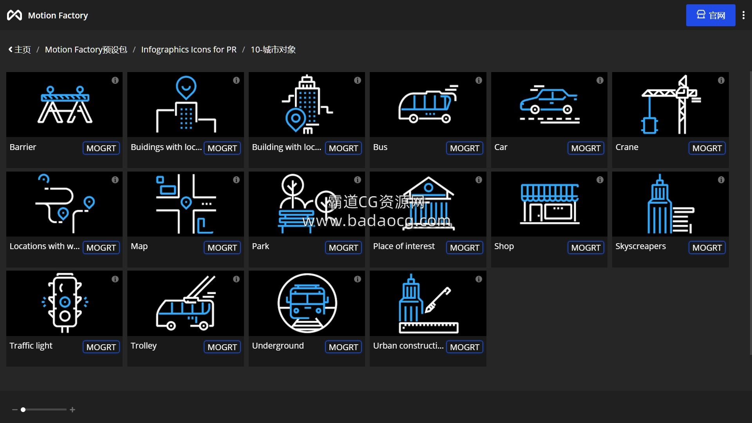The width and height of the screenshot is (752, 423).
Task: Select the Trolley icon thumbnail
Action: [x=186, y=304]
